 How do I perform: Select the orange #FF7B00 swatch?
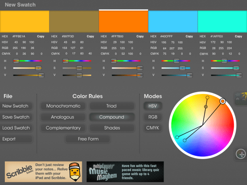(123, 21)
